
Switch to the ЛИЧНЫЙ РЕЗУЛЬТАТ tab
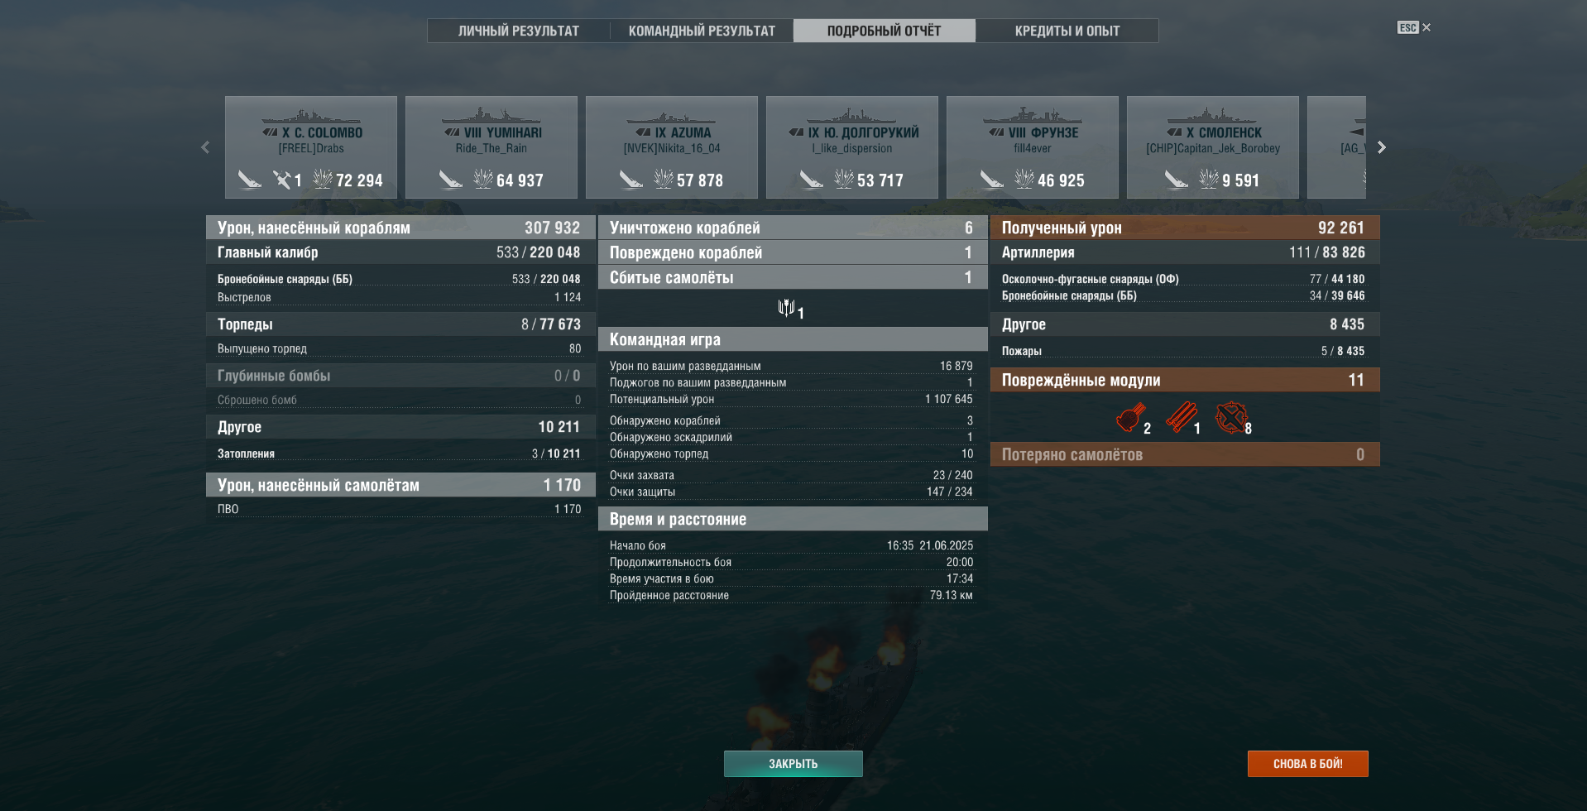519,31
